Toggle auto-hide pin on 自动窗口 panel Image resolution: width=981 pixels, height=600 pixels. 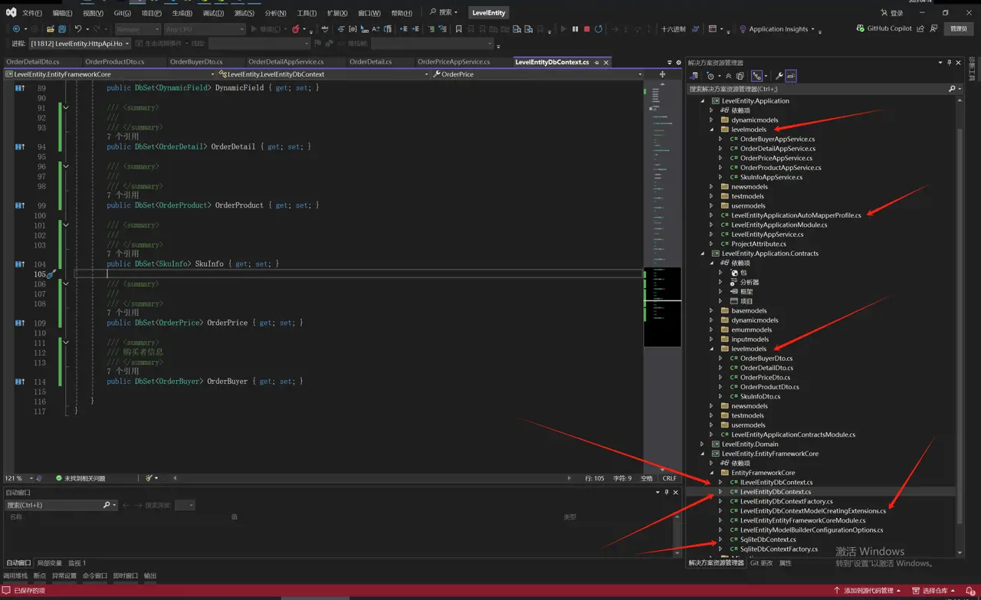point(666,492)
